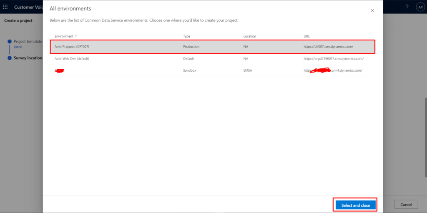The width and height of the screenshot is (427, 213).
Task: Click the Default type cell
Action: click(x=188, y=58)
